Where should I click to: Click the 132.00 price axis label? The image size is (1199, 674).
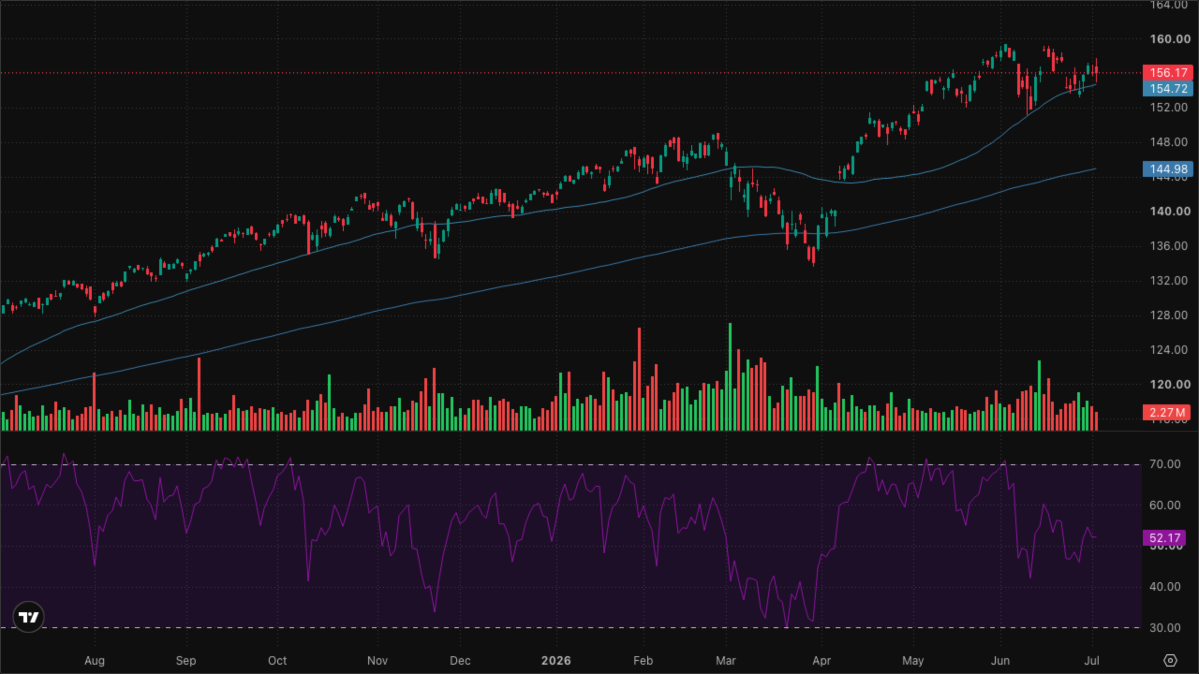(1169, 281)
